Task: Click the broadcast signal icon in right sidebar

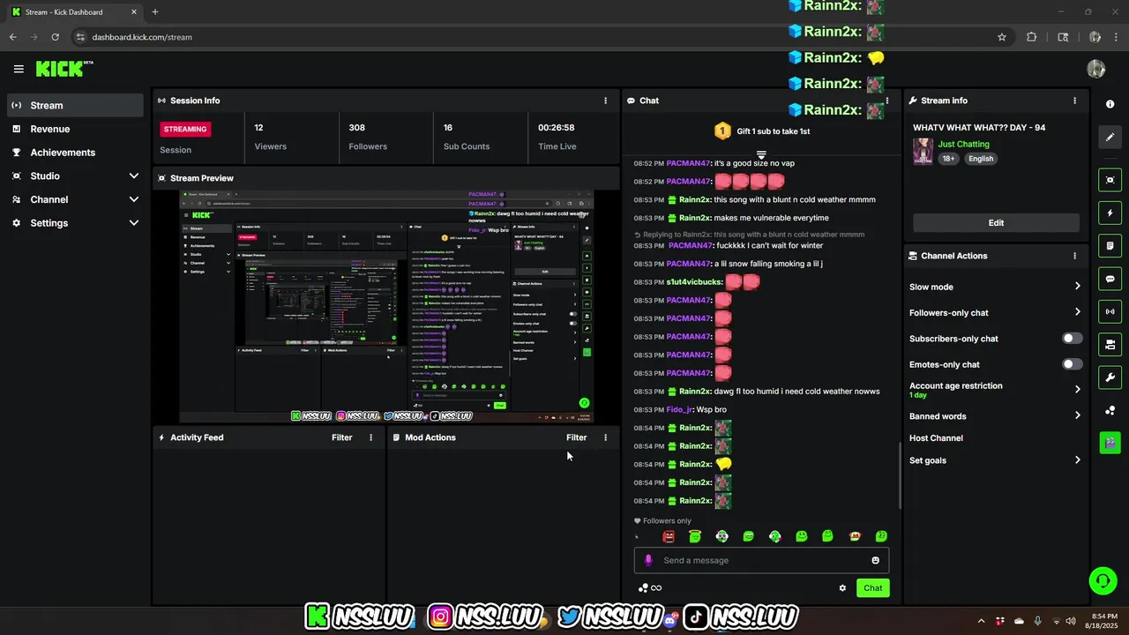Action: 1110,311
